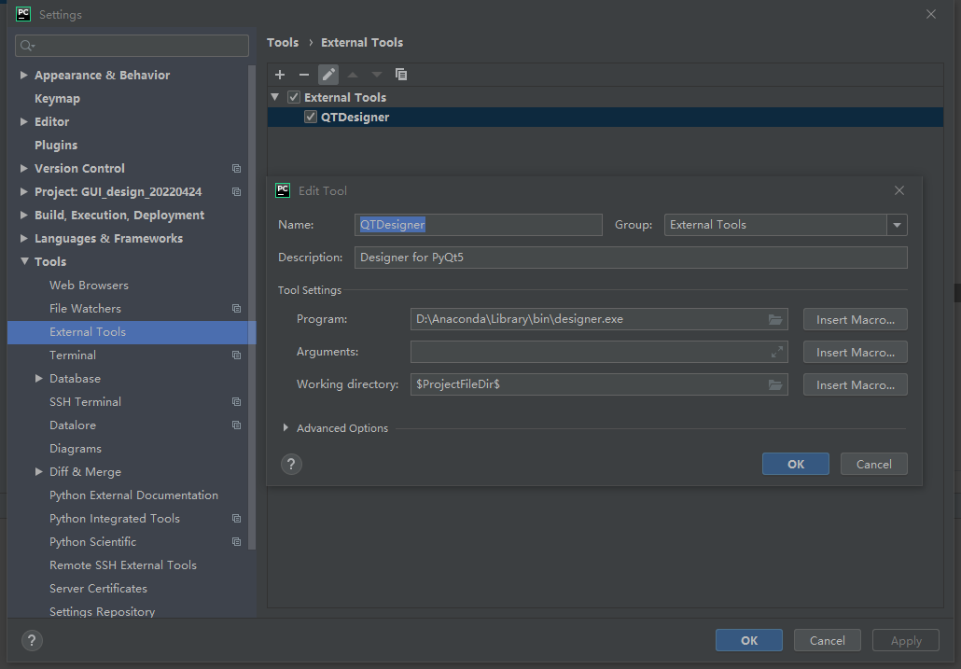Click project-level icon beside Version Control
Screen dimensions: 961x669
(x=236, y=169)
